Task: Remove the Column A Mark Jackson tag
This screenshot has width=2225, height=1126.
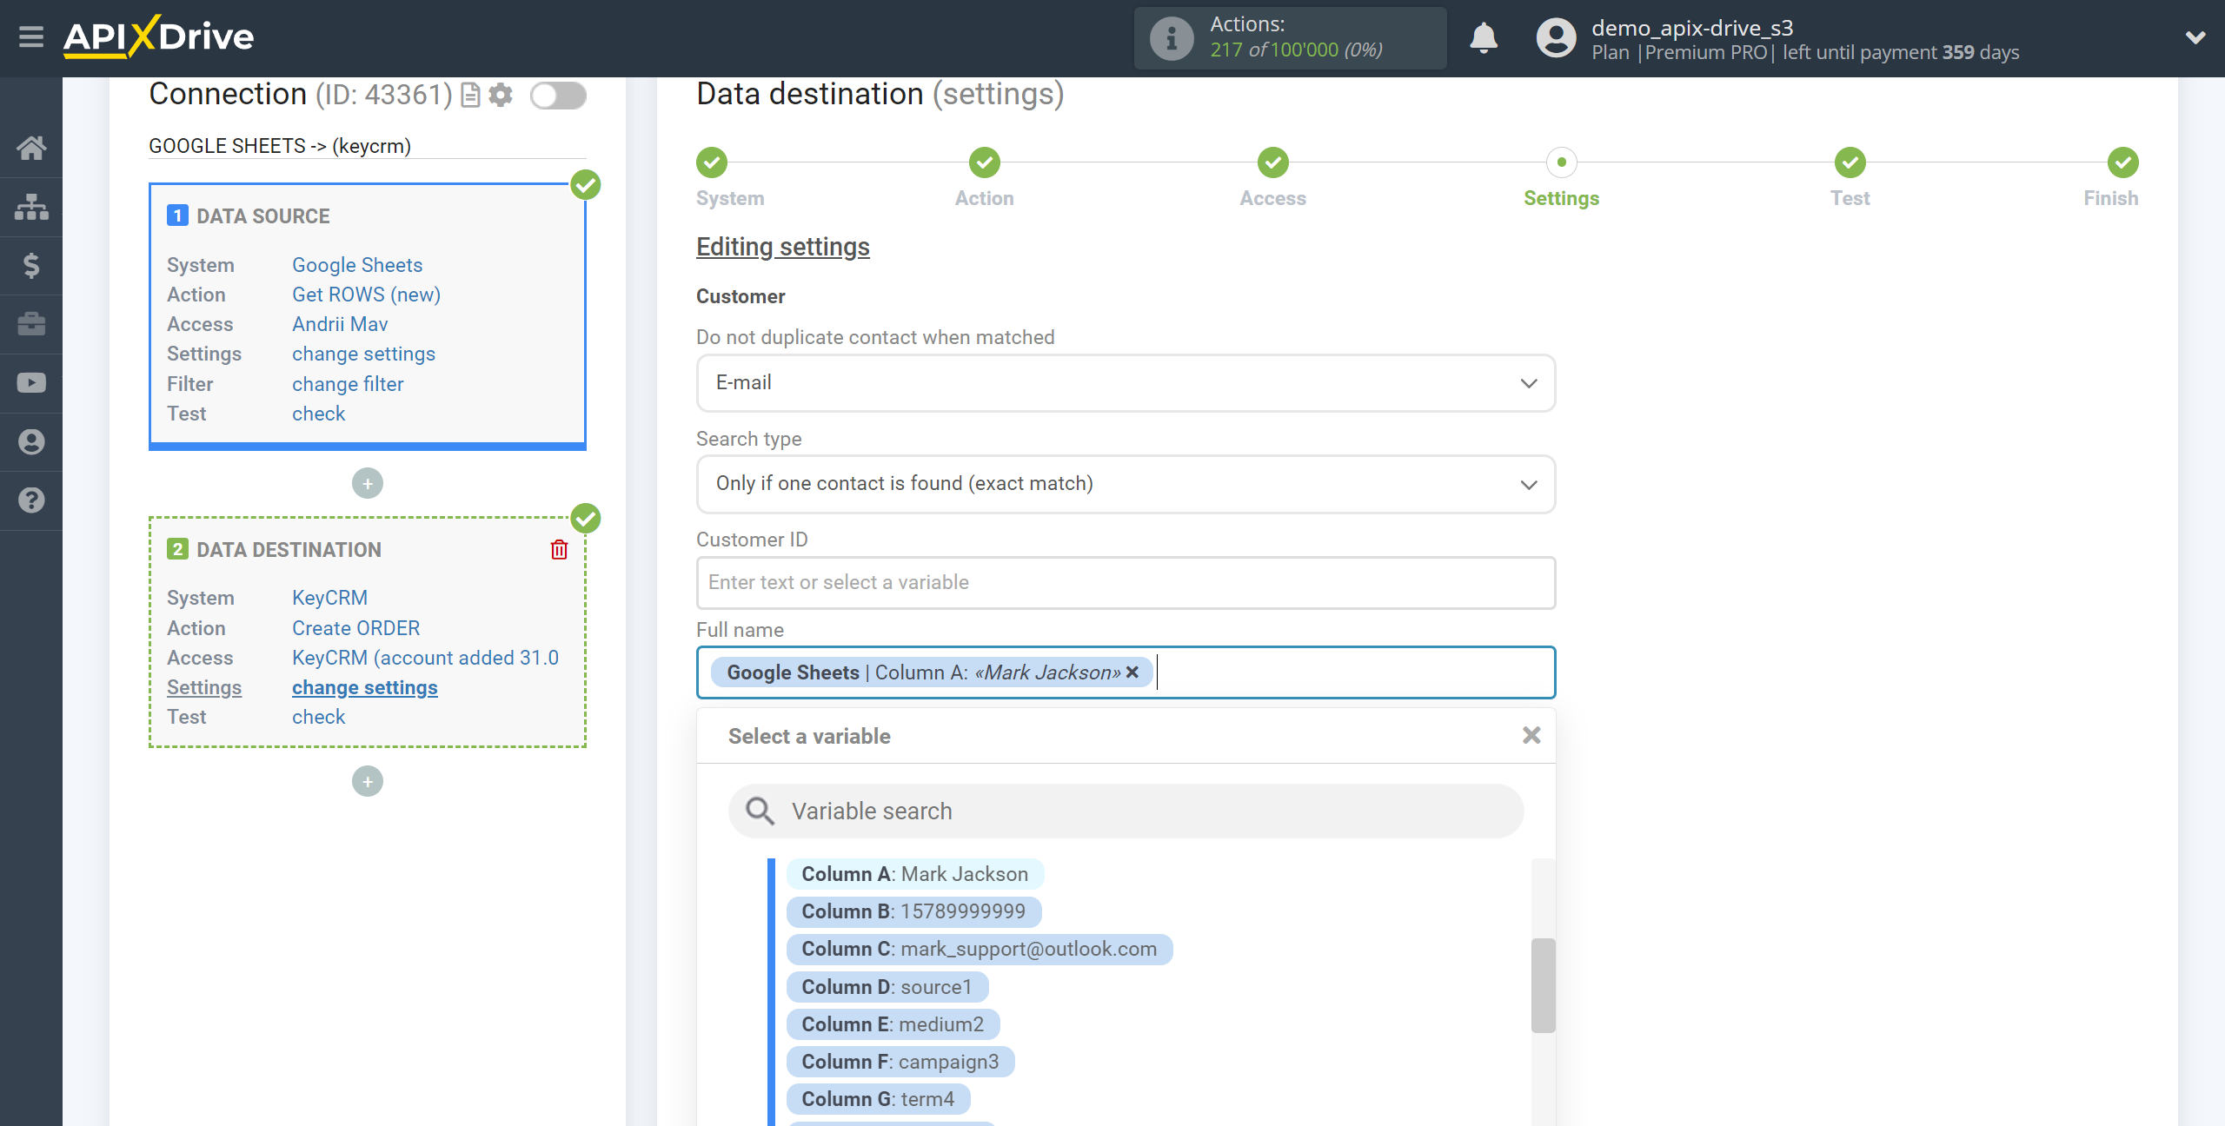Action: (x=1132, y=672)
